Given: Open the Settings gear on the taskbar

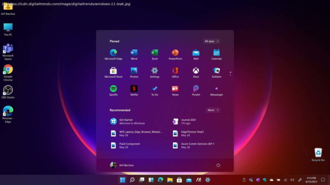Looking at the screenshot, I should pyautogui.click(x=208, y=180).
